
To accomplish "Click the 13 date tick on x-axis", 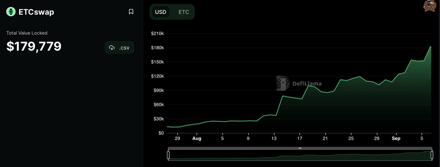I will (x=274, y=139).
